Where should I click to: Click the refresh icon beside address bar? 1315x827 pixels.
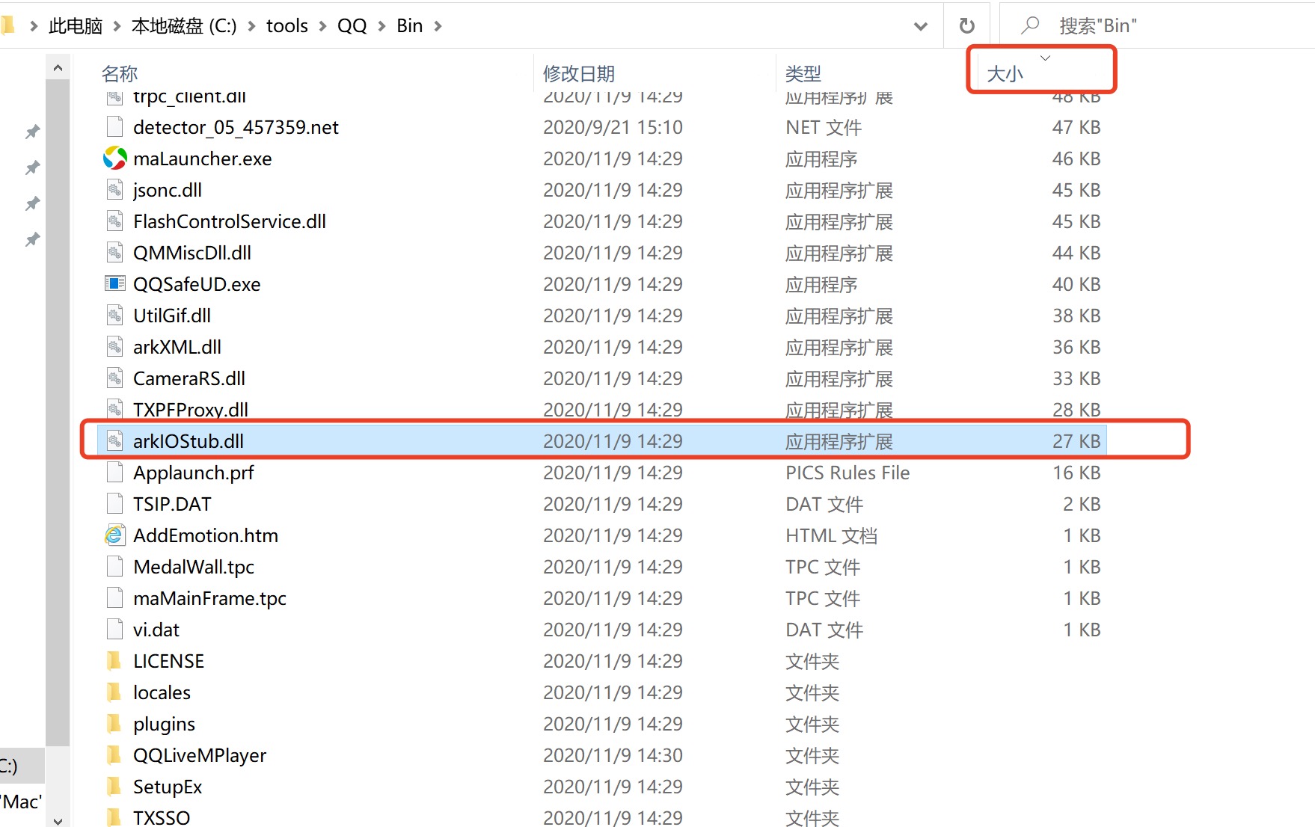click(x=967, y=25)
